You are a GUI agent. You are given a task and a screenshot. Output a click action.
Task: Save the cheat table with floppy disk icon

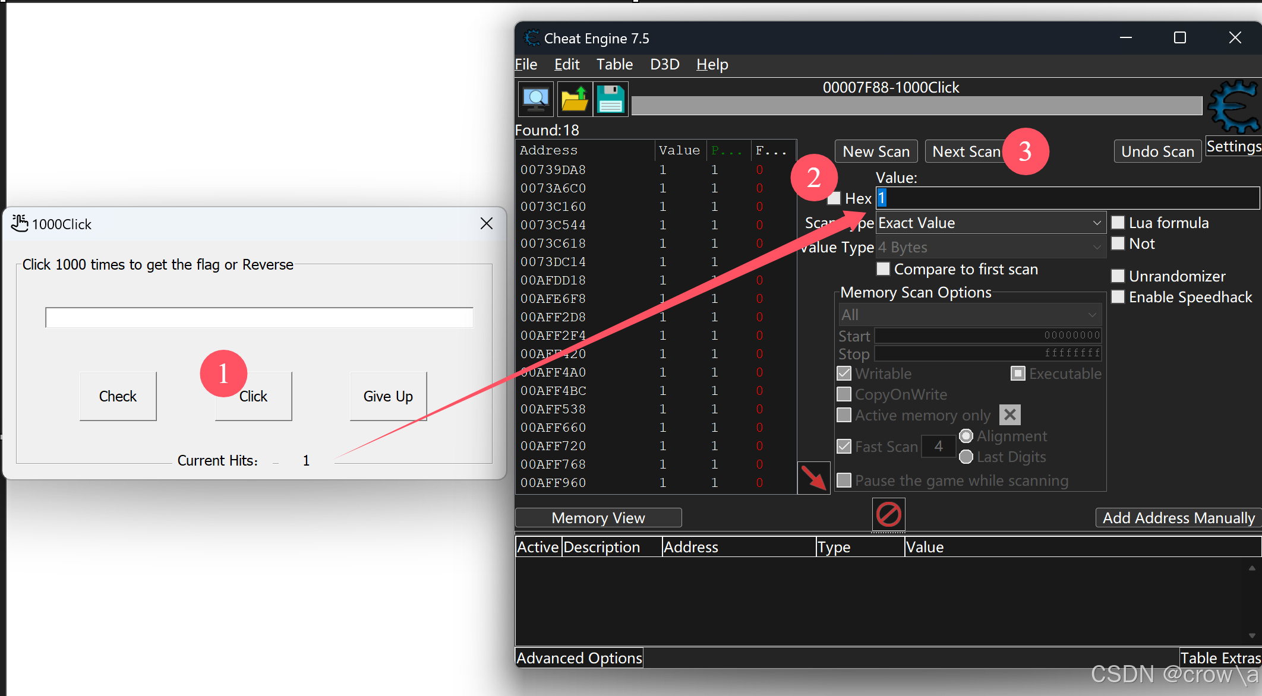tap(610, 99)
